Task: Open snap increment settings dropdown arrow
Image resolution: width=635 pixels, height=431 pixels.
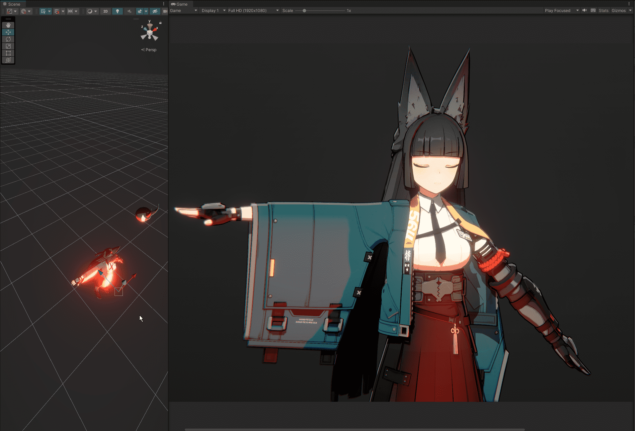Action: coord(76,11)
